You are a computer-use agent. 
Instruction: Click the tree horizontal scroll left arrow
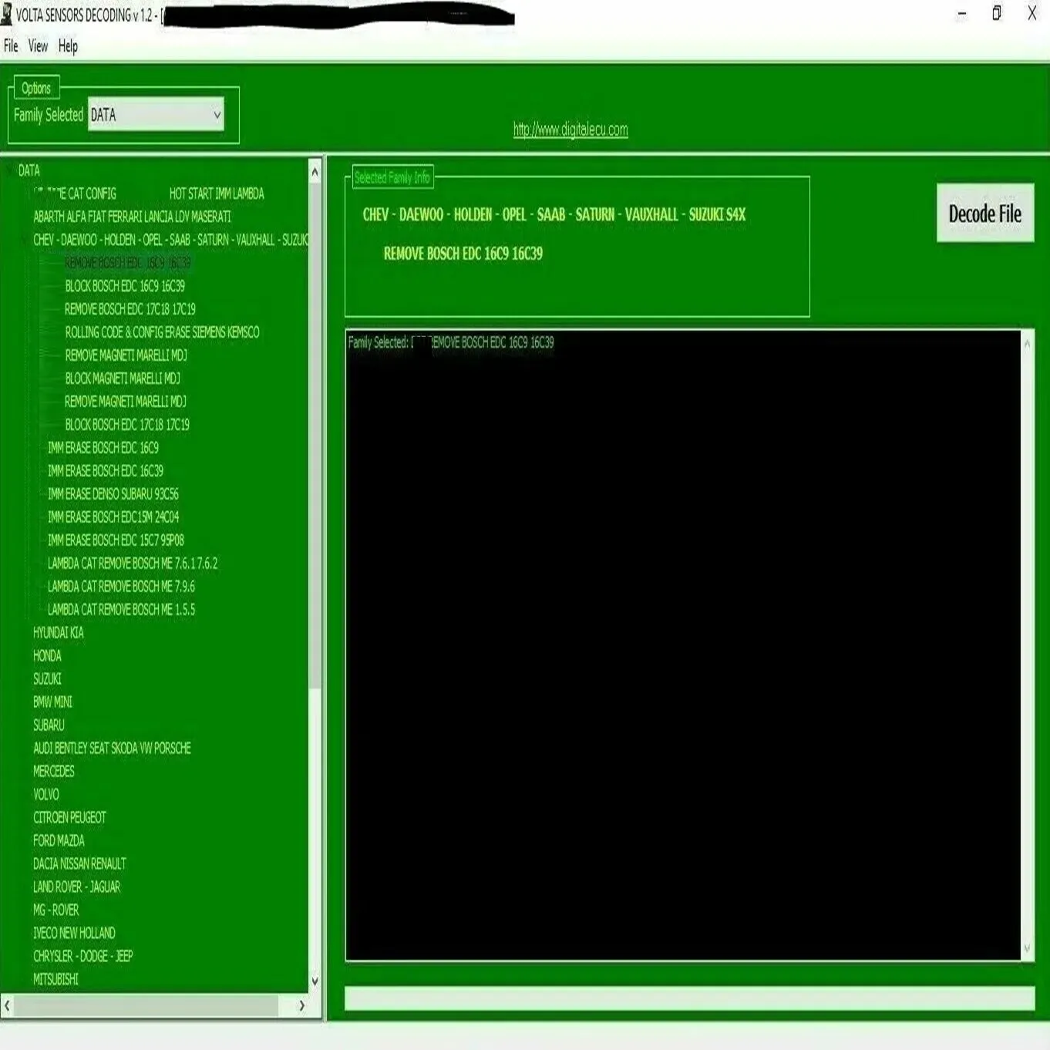[8, 1005]
